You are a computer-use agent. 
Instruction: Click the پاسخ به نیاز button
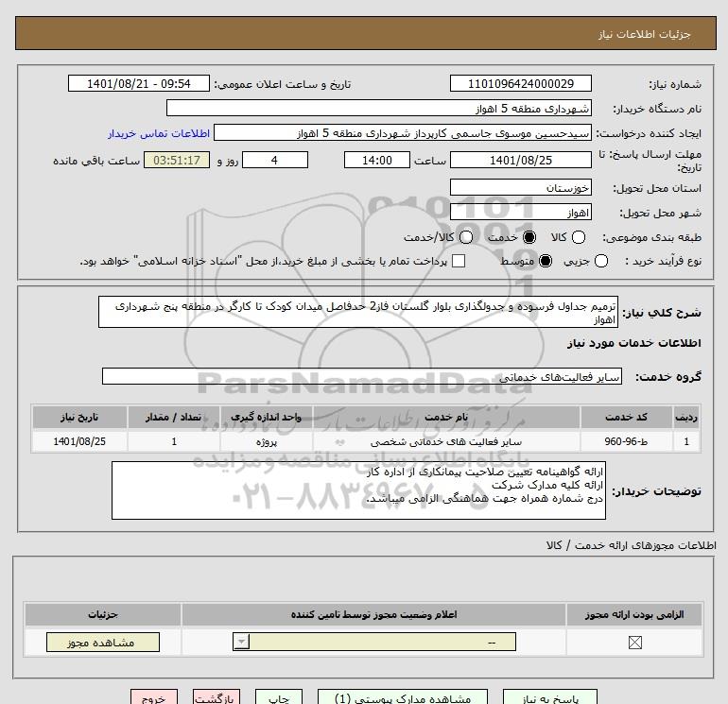click(550, 697)
